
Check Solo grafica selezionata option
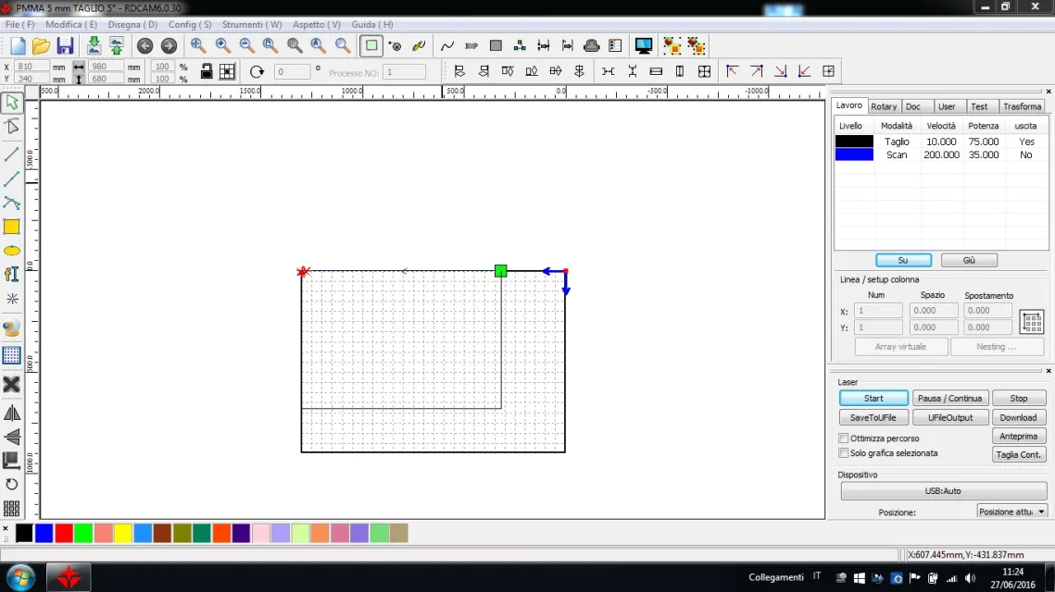(x=844, y=453)
